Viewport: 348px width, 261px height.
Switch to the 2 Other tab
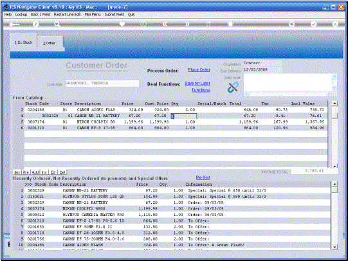(50, 43)
